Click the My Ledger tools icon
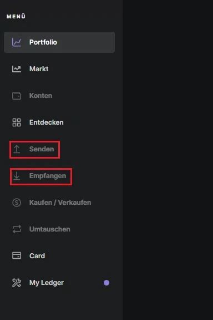 point(17,283)
